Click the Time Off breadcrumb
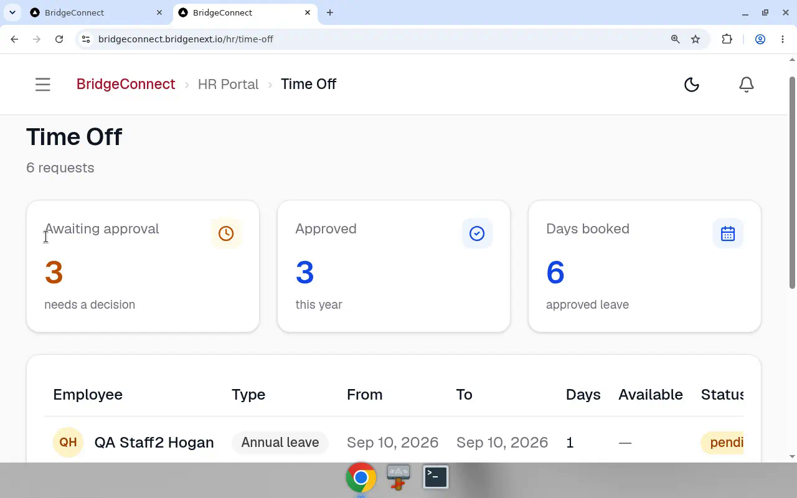This screenshot has height=498, width=797. click(308, 84)
